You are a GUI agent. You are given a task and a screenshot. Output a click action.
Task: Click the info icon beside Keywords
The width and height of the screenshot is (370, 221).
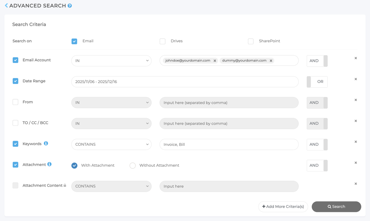click(46, 144)
